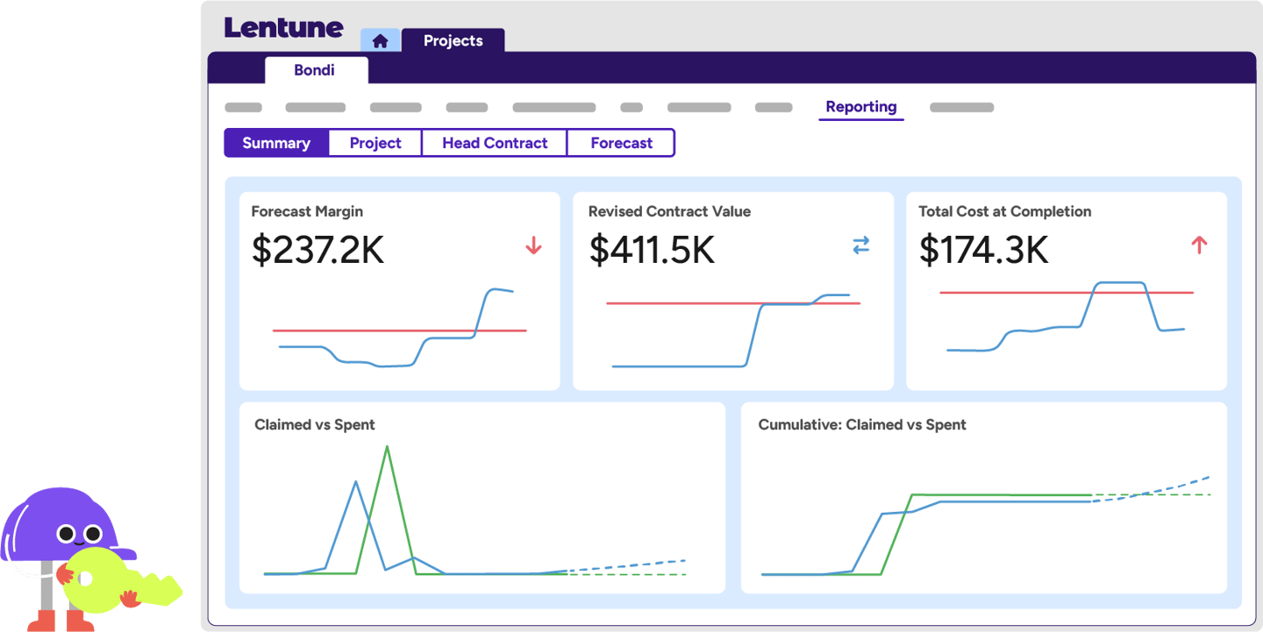Expand the Cumulative: Claimed vs Spent panel
The image size is (1263, 632).
pos(982,500)
